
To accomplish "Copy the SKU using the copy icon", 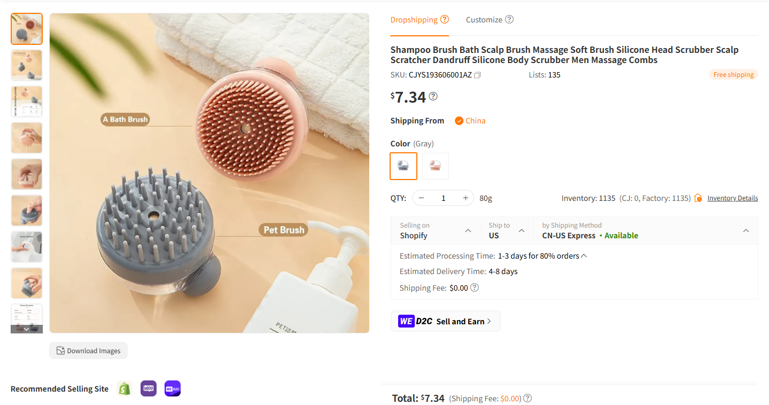I will tap(477, 75).
